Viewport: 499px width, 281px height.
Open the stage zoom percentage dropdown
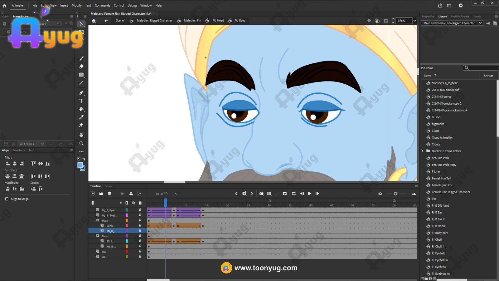(414, 21)
